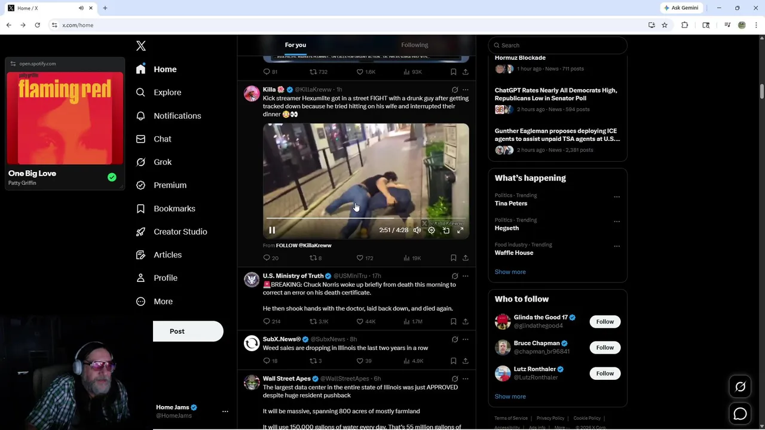This screenshot has width=765, height=430.
Task: Switch to the Following tab
Action: 415,45
